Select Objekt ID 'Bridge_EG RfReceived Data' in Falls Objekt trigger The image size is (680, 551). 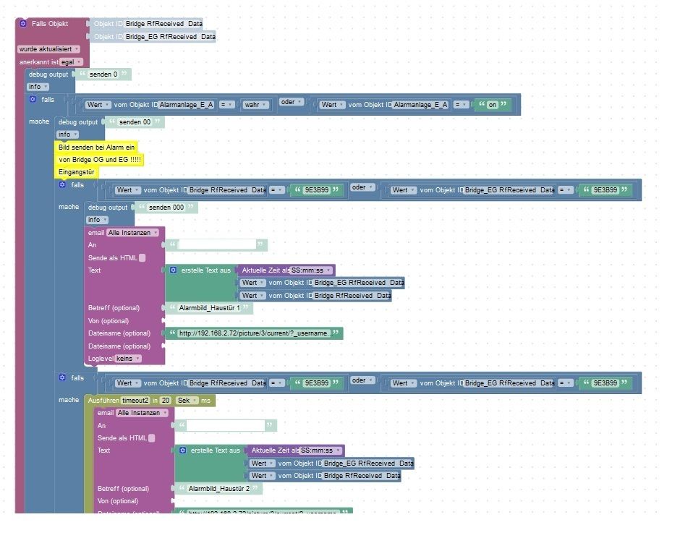(171, 37)
